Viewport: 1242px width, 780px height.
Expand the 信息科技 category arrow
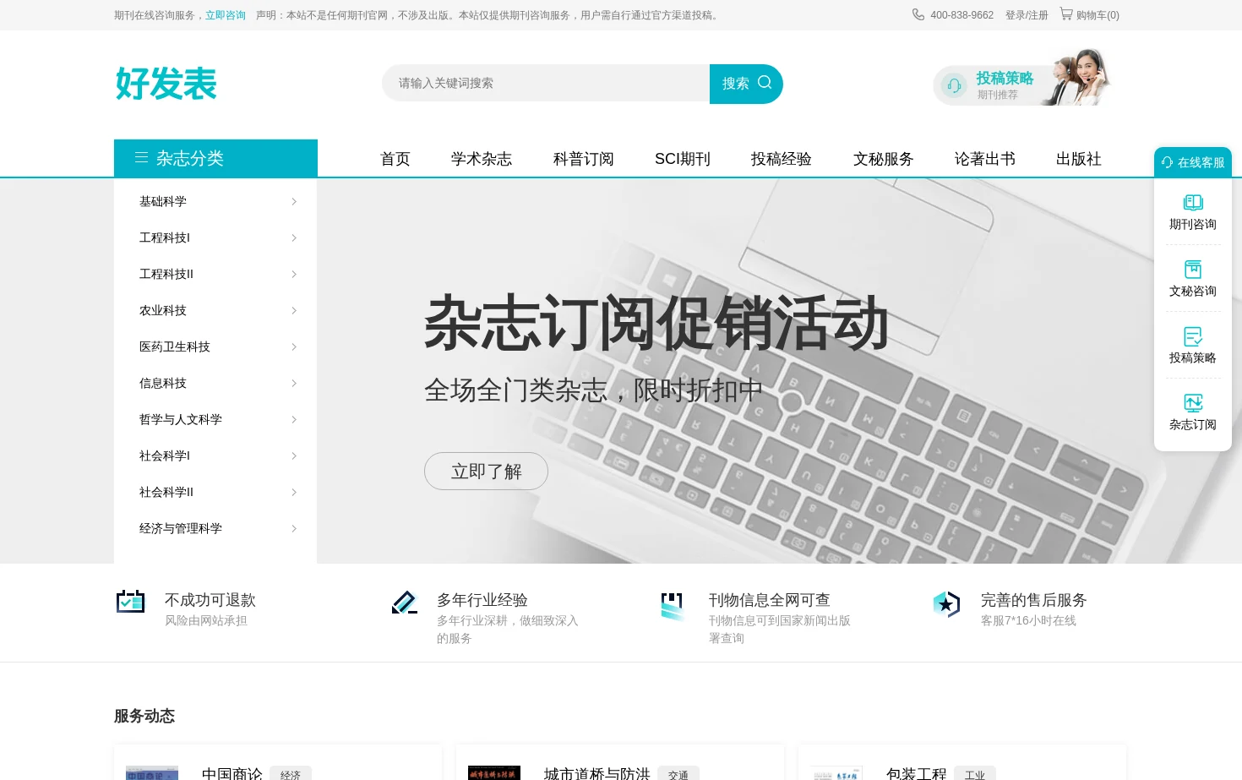point(294,383)
